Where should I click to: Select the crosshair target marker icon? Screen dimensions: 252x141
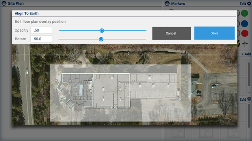coord(245,43)
